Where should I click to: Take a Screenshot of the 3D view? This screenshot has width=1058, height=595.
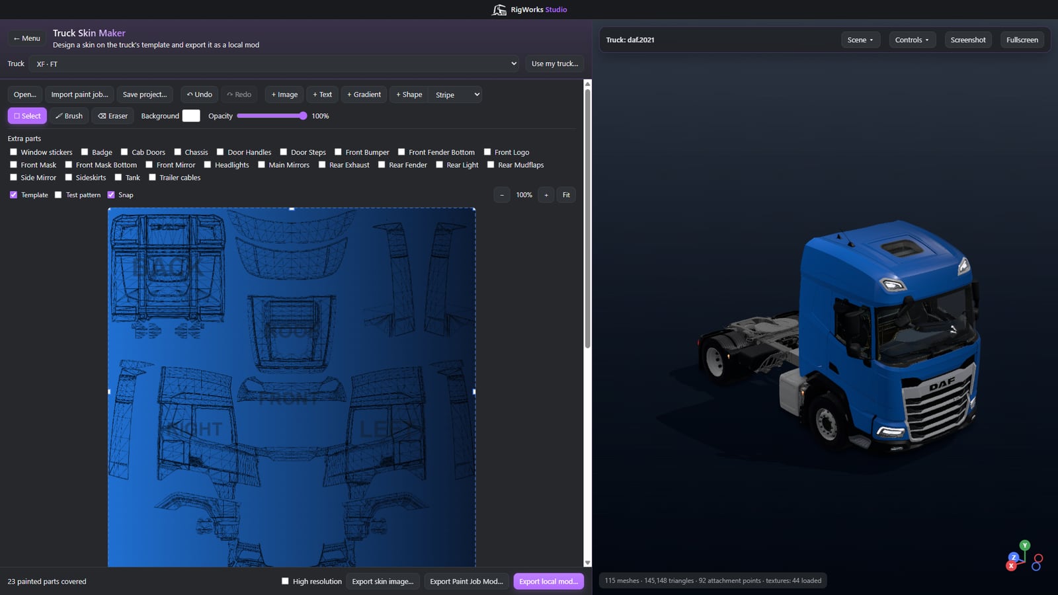click(x=968, y=40)
